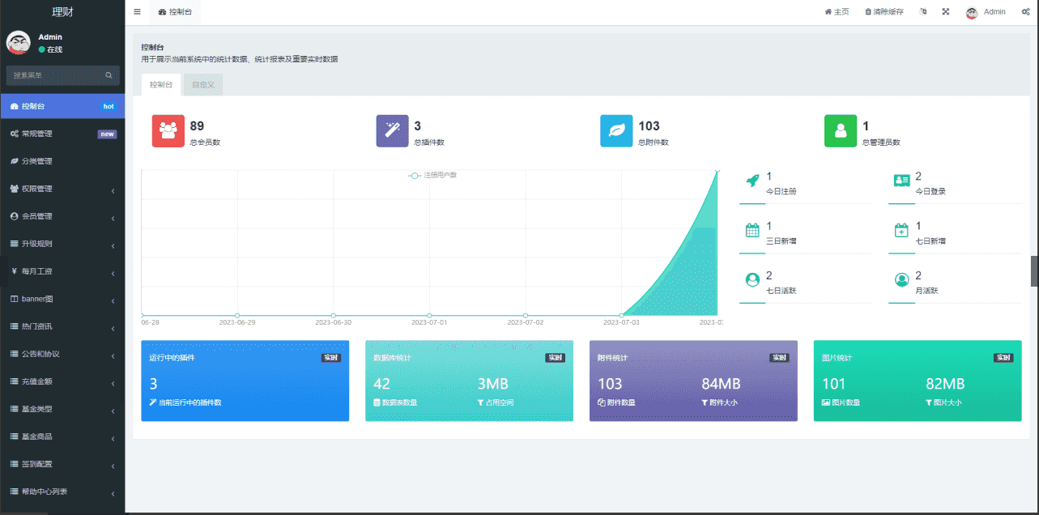
Task: Click the user circle icon beside 月活跃
Action: click(901, 279)
